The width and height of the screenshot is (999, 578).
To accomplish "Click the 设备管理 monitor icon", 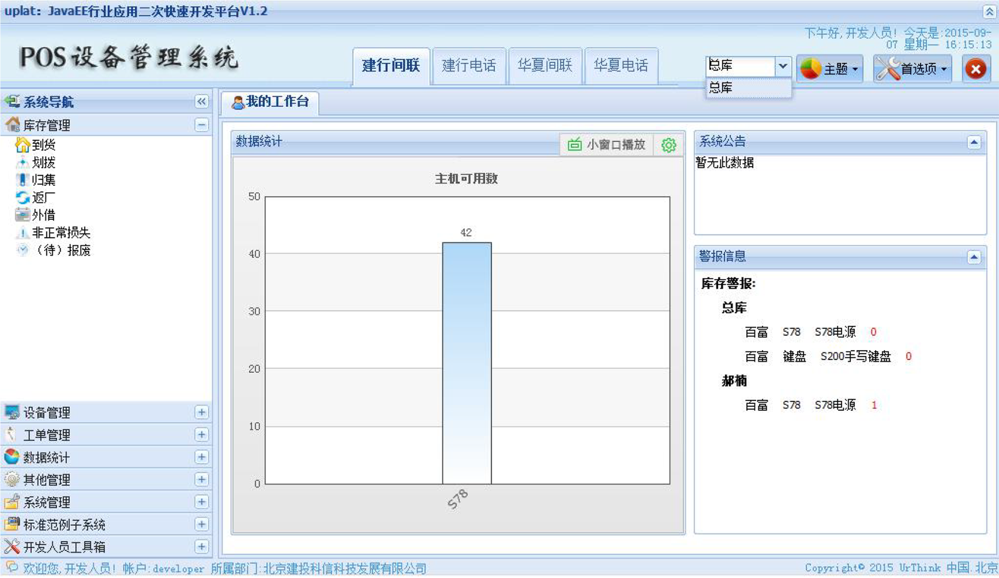I will (x=12, y=412).
